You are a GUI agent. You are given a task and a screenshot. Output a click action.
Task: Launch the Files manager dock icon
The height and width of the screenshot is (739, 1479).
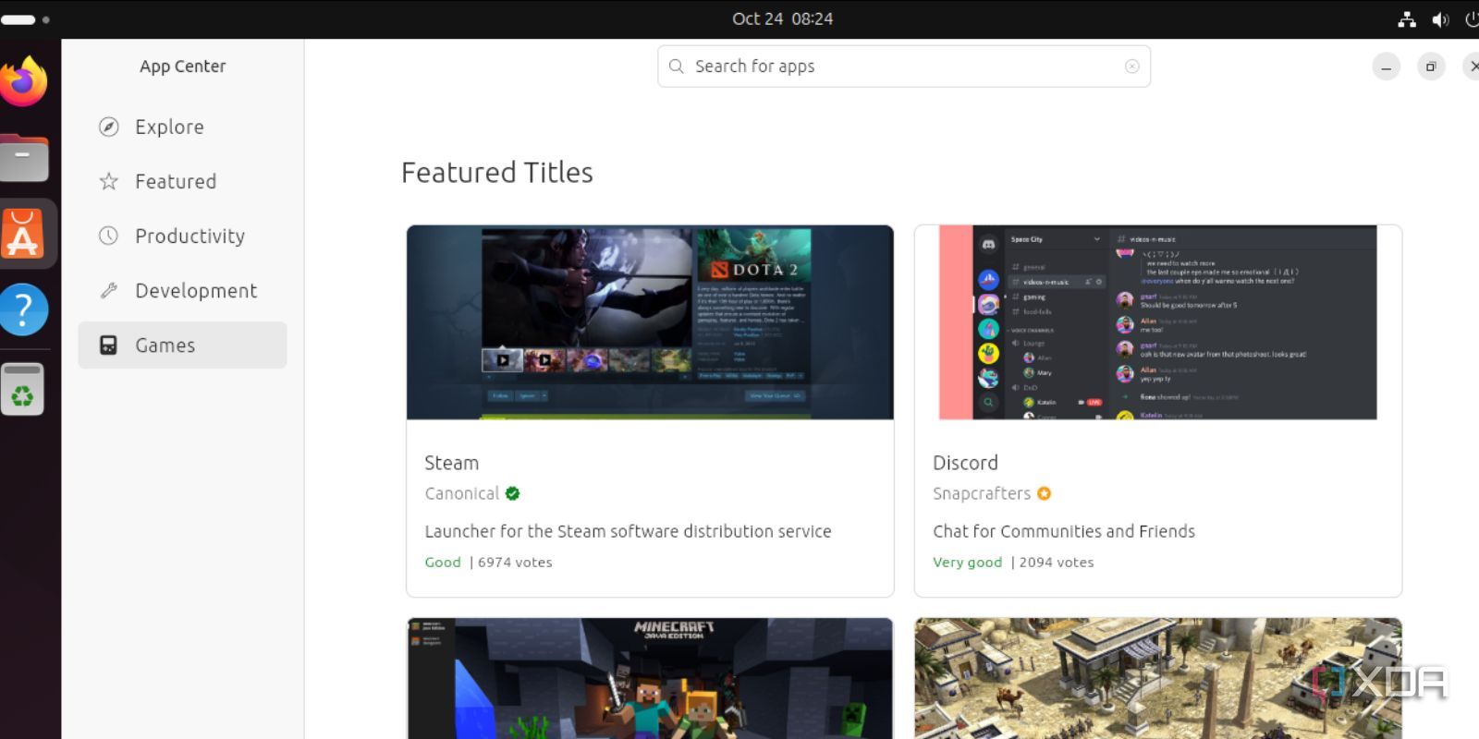pyautogui.click(x=23, y=158)
